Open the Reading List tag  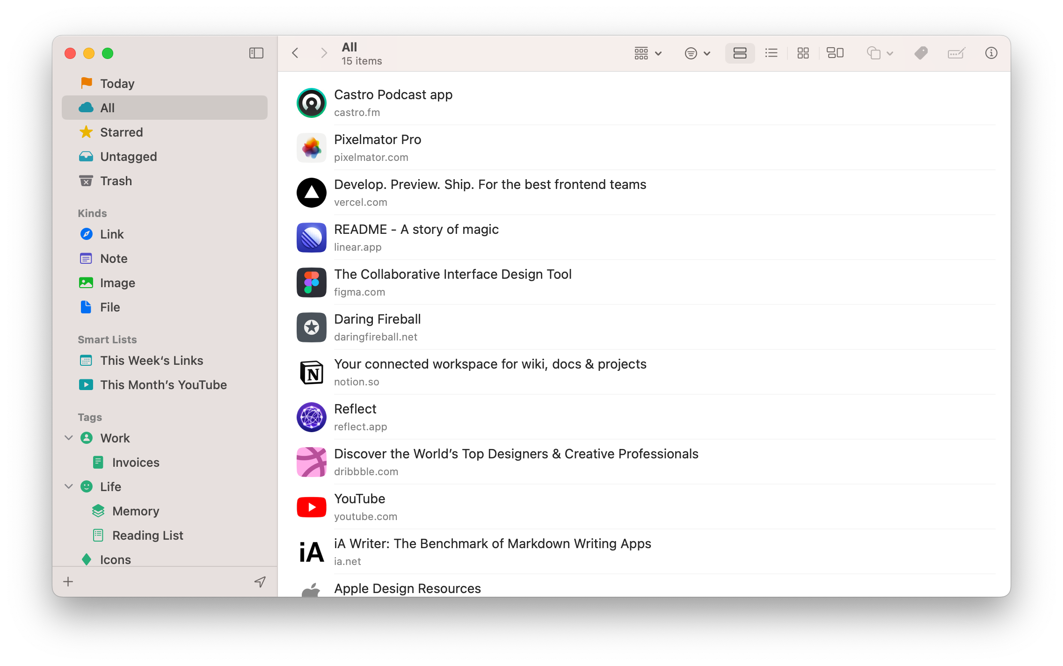pyautogui.click(x=147, y=536)
